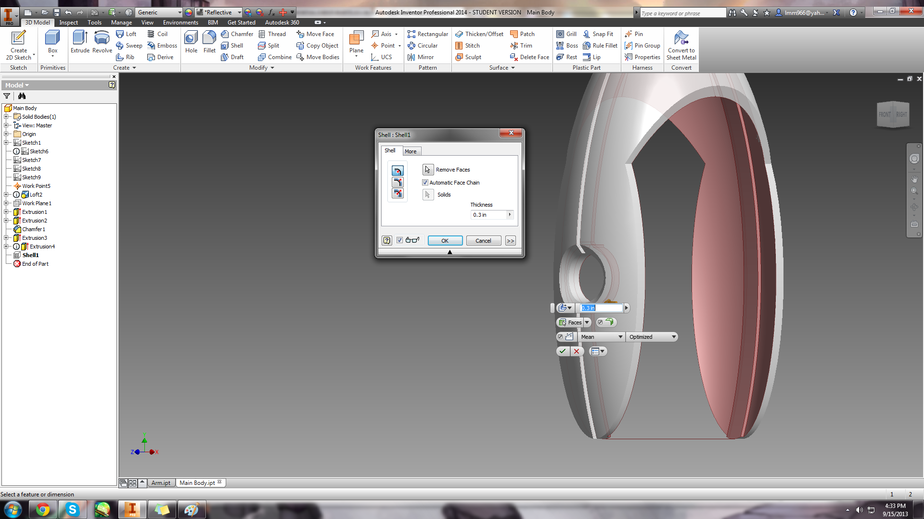Screen dimensions: 924x519
Task: Open the Create 2D Sketch tool
Action: tap(19, 45)
